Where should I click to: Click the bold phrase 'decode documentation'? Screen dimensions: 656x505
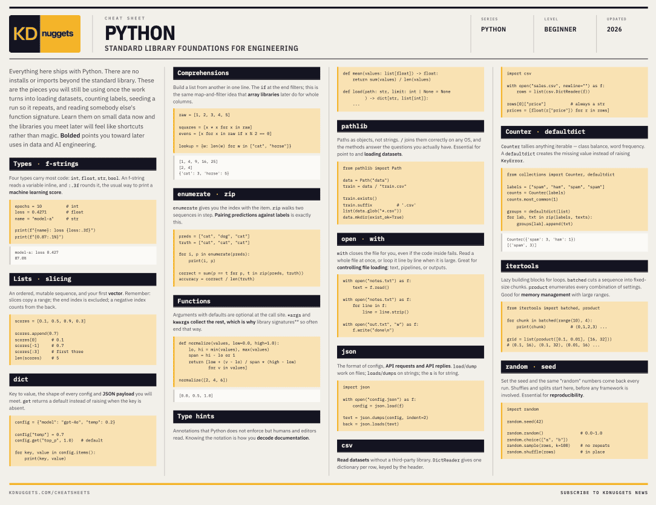[283, 438]
